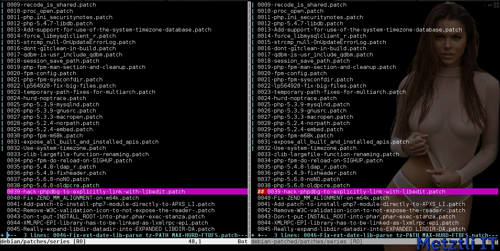Select 0040-Fix-ZEND_MM_ALIGNMENT-on-m64k.patch in left pane

click(x=73, y=198)
